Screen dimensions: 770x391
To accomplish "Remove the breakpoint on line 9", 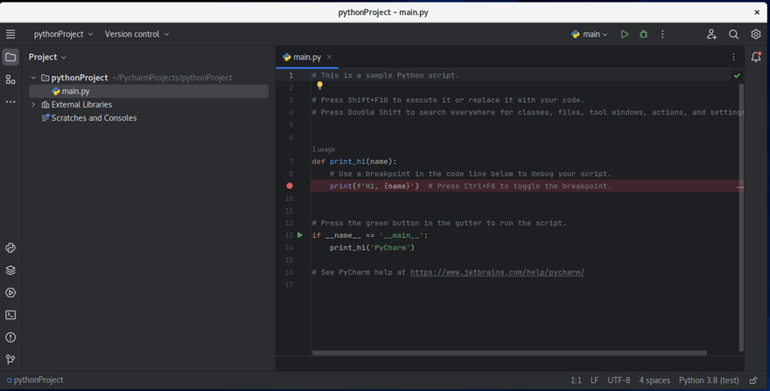I will [x=290, y=185].
